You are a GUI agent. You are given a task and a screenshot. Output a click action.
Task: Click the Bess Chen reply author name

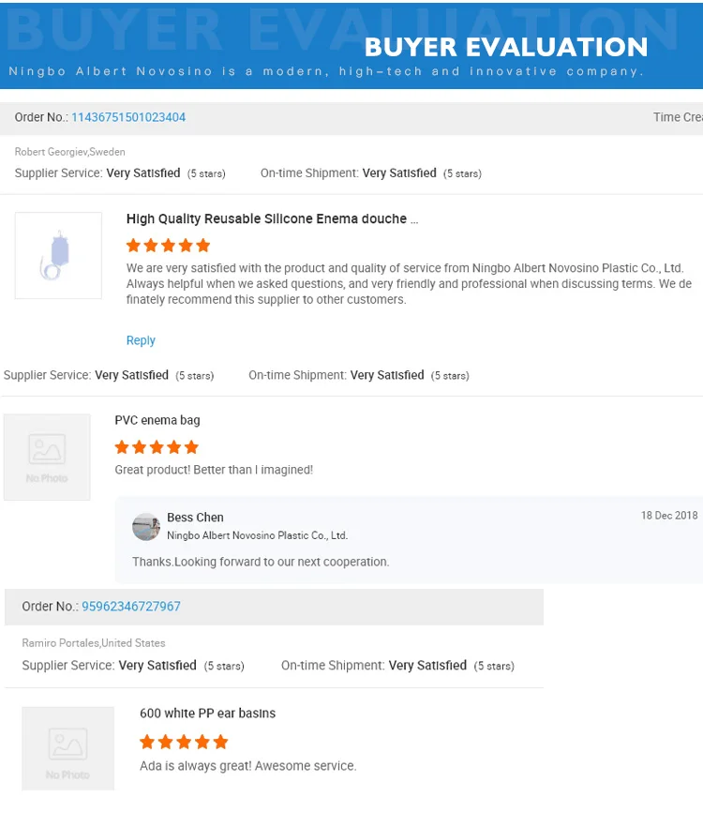(195, 518)
